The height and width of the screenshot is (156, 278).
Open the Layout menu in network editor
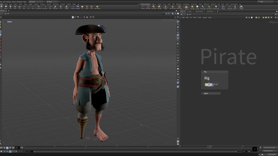[x=204, y=18]
